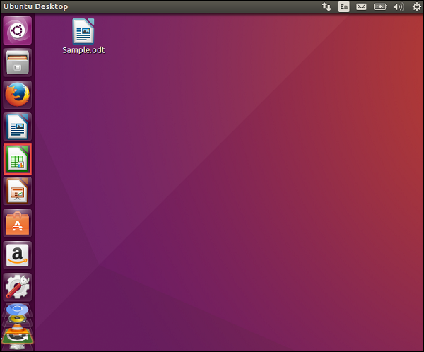Open the session gear system menu
The width and height of the screenshot is (424, 352).
click(416, 7)
